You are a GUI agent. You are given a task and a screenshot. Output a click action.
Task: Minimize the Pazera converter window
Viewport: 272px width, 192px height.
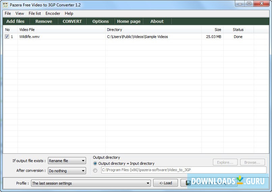(240, 4)
